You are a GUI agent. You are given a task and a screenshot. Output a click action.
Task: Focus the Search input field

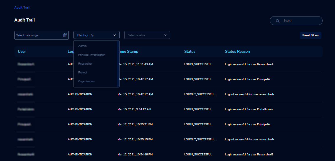pyautogui.click(x=296, y=21)
